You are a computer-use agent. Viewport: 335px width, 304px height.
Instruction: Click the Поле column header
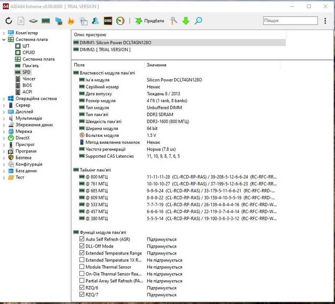108,65
